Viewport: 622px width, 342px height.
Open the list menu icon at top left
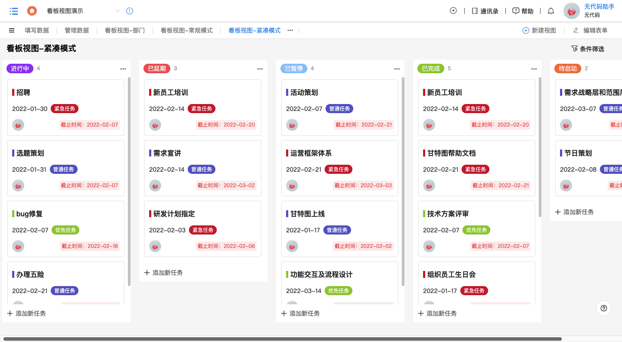click(x=14, y=11)
